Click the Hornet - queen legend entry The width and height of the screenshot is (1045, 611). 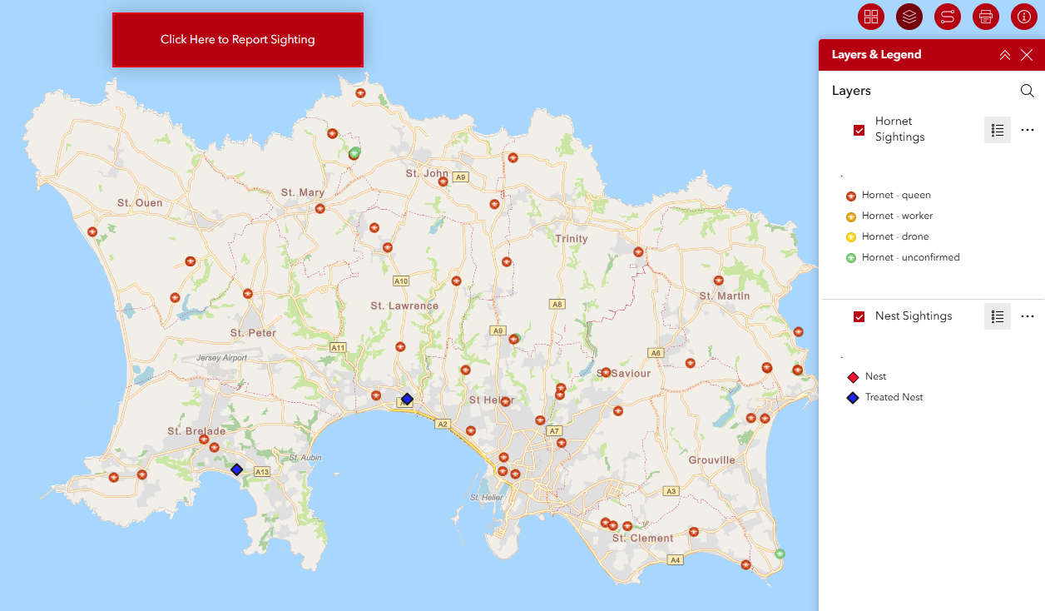click(x=895, y=196)
